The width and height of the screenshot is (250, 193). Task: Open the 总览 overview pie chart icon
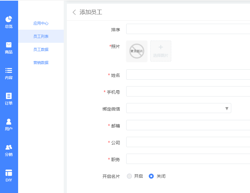9,19
